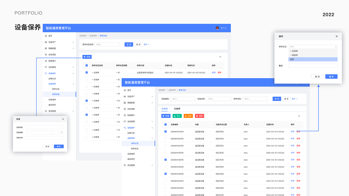Click 系统管理 icon in 保养类型 window sidebar
The width and height of the screenshot is (349, 196).
pos(46,111)
